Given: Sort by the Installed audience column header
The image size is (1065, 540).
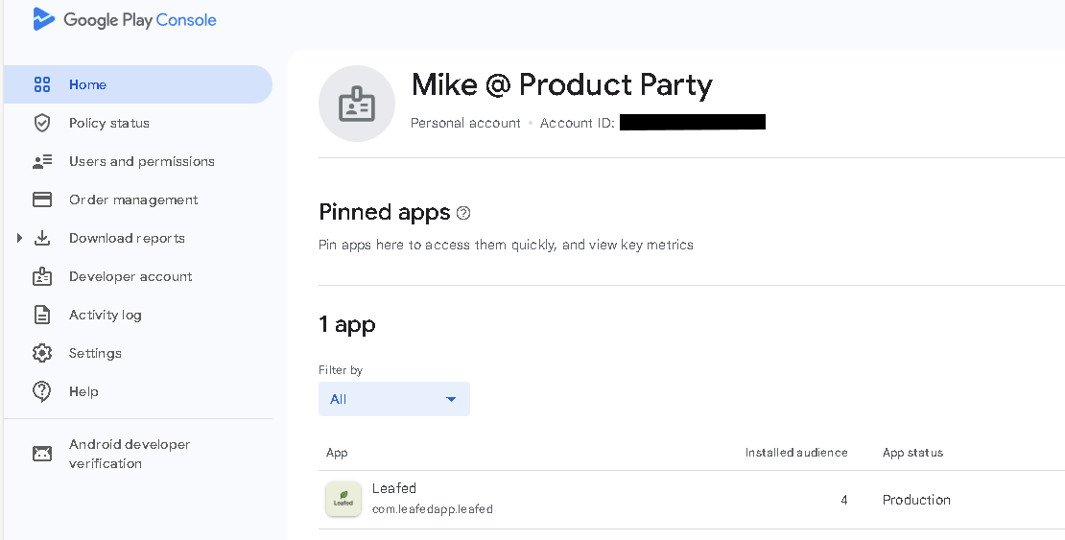Looking at the screenshot, I should point(796,453).
